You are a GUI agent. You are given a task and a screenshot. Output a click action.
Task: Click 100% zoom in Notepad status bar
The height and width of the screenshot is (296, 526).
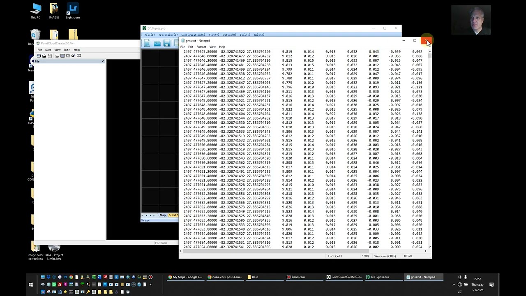pyautogui.click(x=365, y=256)
